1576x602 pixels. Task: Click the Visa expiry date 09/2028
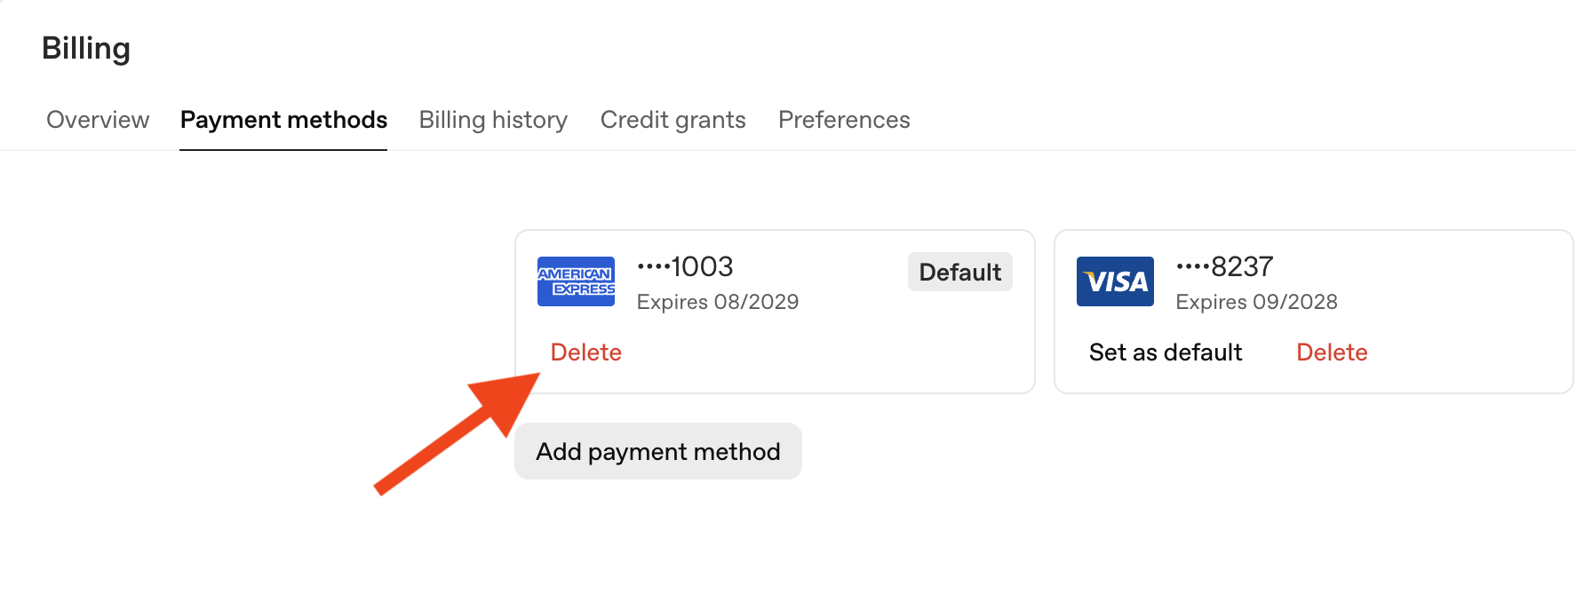[1257, 302]
